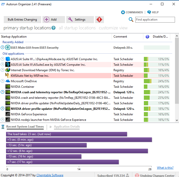Click the NVIDIA GeForce Experience icon
Screen dimensions: 179x177
pos(8,114)
